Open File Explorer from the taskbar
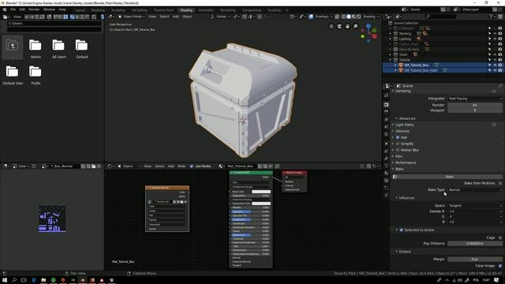505x284 pixels. tap(43, 280)
